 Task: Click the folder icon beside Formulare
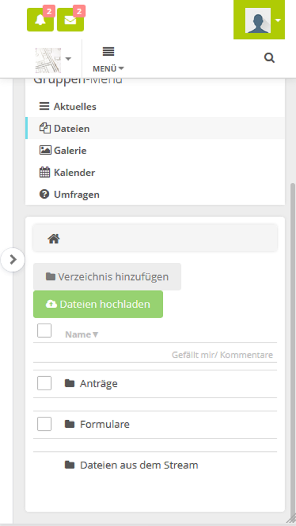coord(70,424)
